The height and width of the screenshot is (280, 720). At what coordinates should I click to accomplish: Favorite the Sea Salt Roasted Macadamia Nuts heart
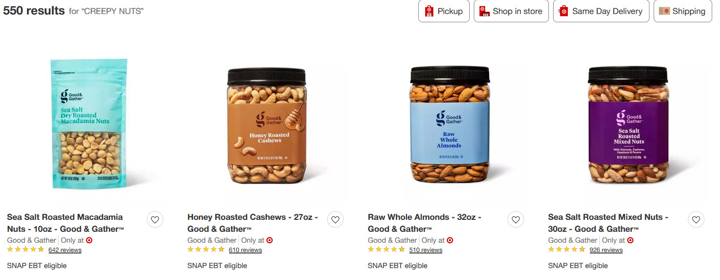[155, 220]
